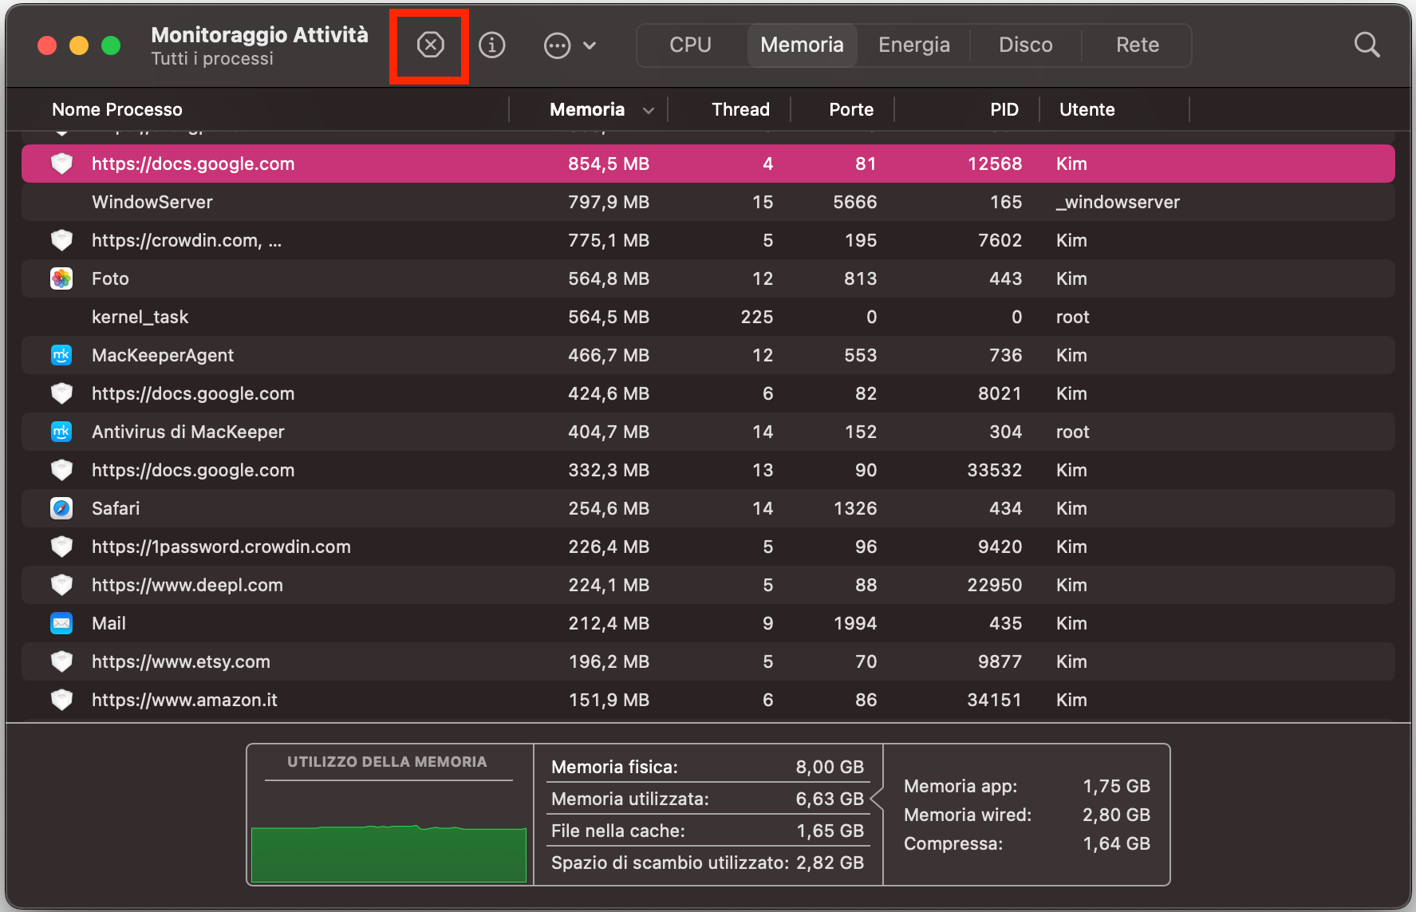The image size is (1416, 912).
Task: Click the Safari compass icon
Action: [61, 508]
